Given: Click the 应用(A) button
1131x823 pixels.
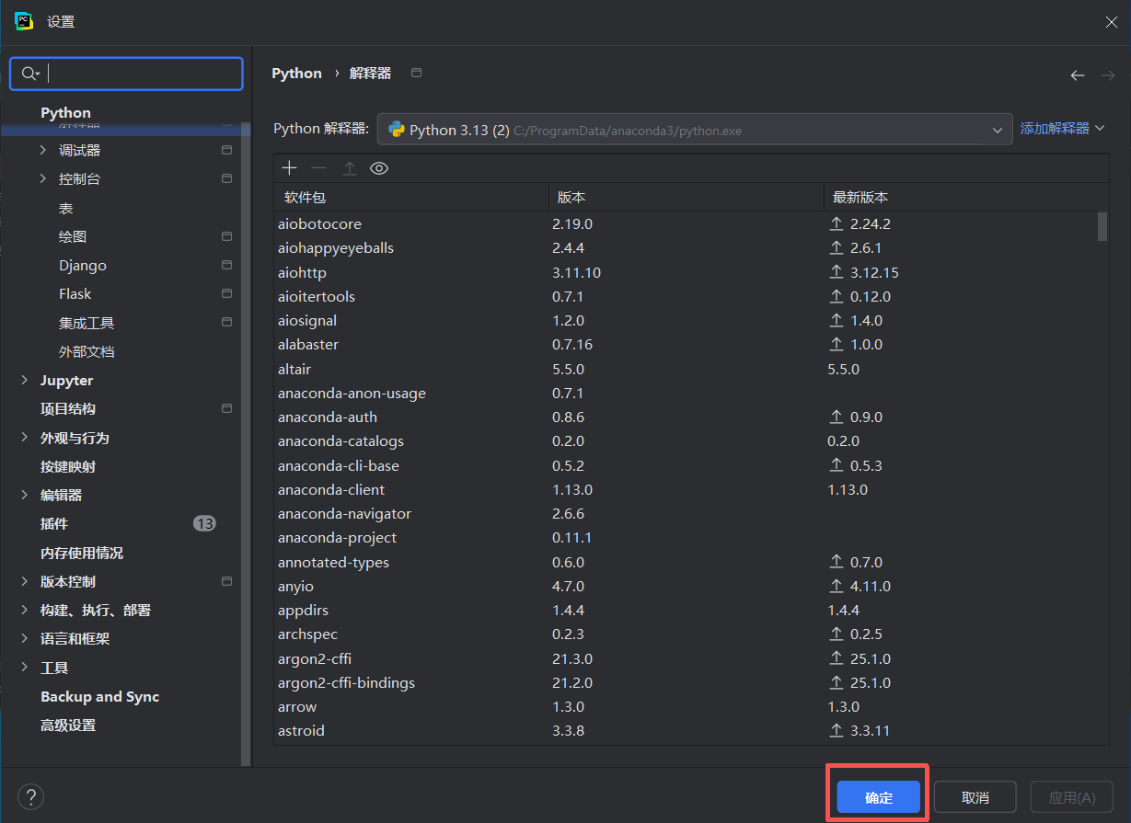Looking at the screenshot, I should pyautogui.click(x=1072, y=797).
